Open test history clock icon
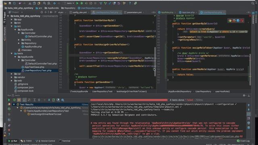The height and width of the screenshot is (145, 258). 58,100
